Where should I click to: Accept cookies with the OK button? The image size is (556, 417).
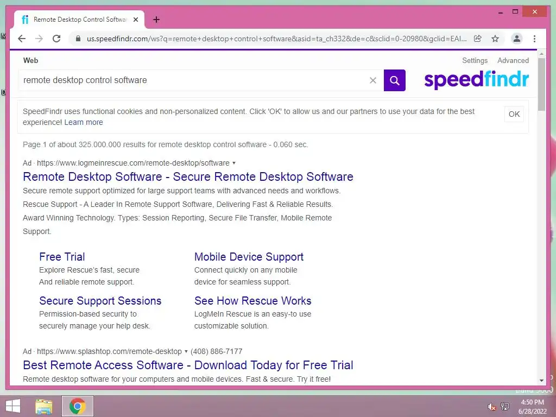click(x=514, y=114)
